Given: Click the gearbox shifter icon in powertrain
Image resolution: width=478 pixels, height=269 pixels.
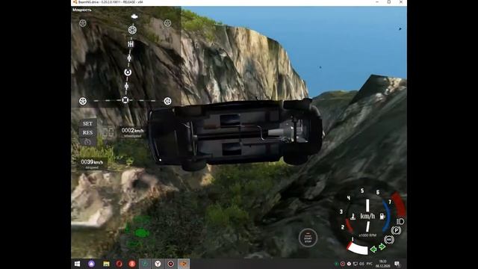Looking at the screenshot, I should tap(131, 44).
